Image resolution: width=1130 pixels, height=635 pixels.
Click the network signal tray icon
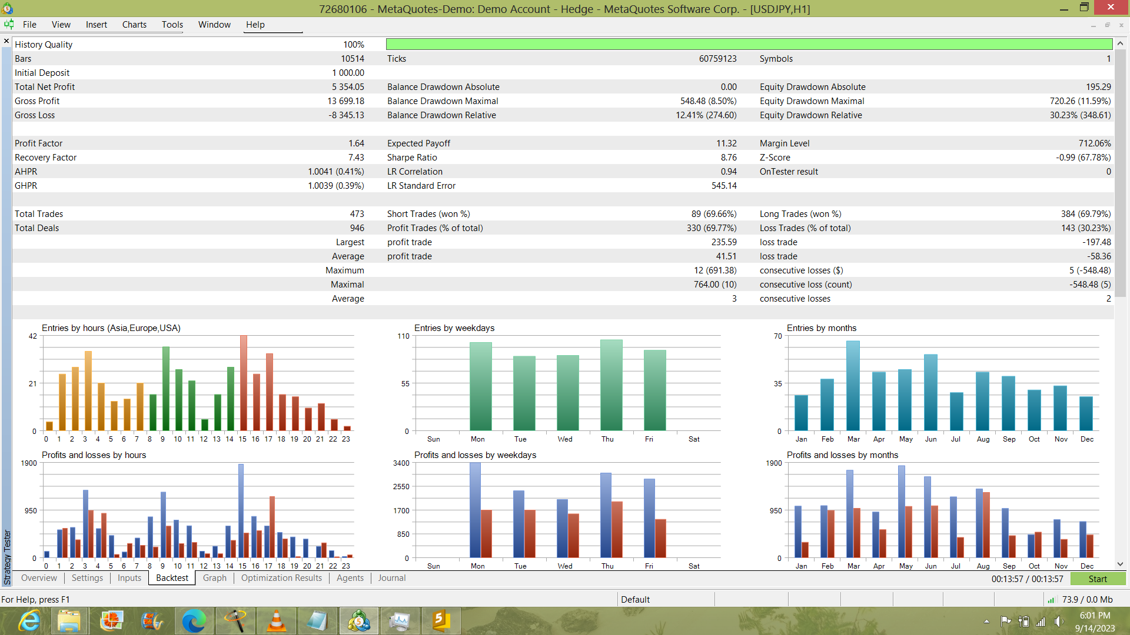pyautogui.click(x=1041, y=621)
